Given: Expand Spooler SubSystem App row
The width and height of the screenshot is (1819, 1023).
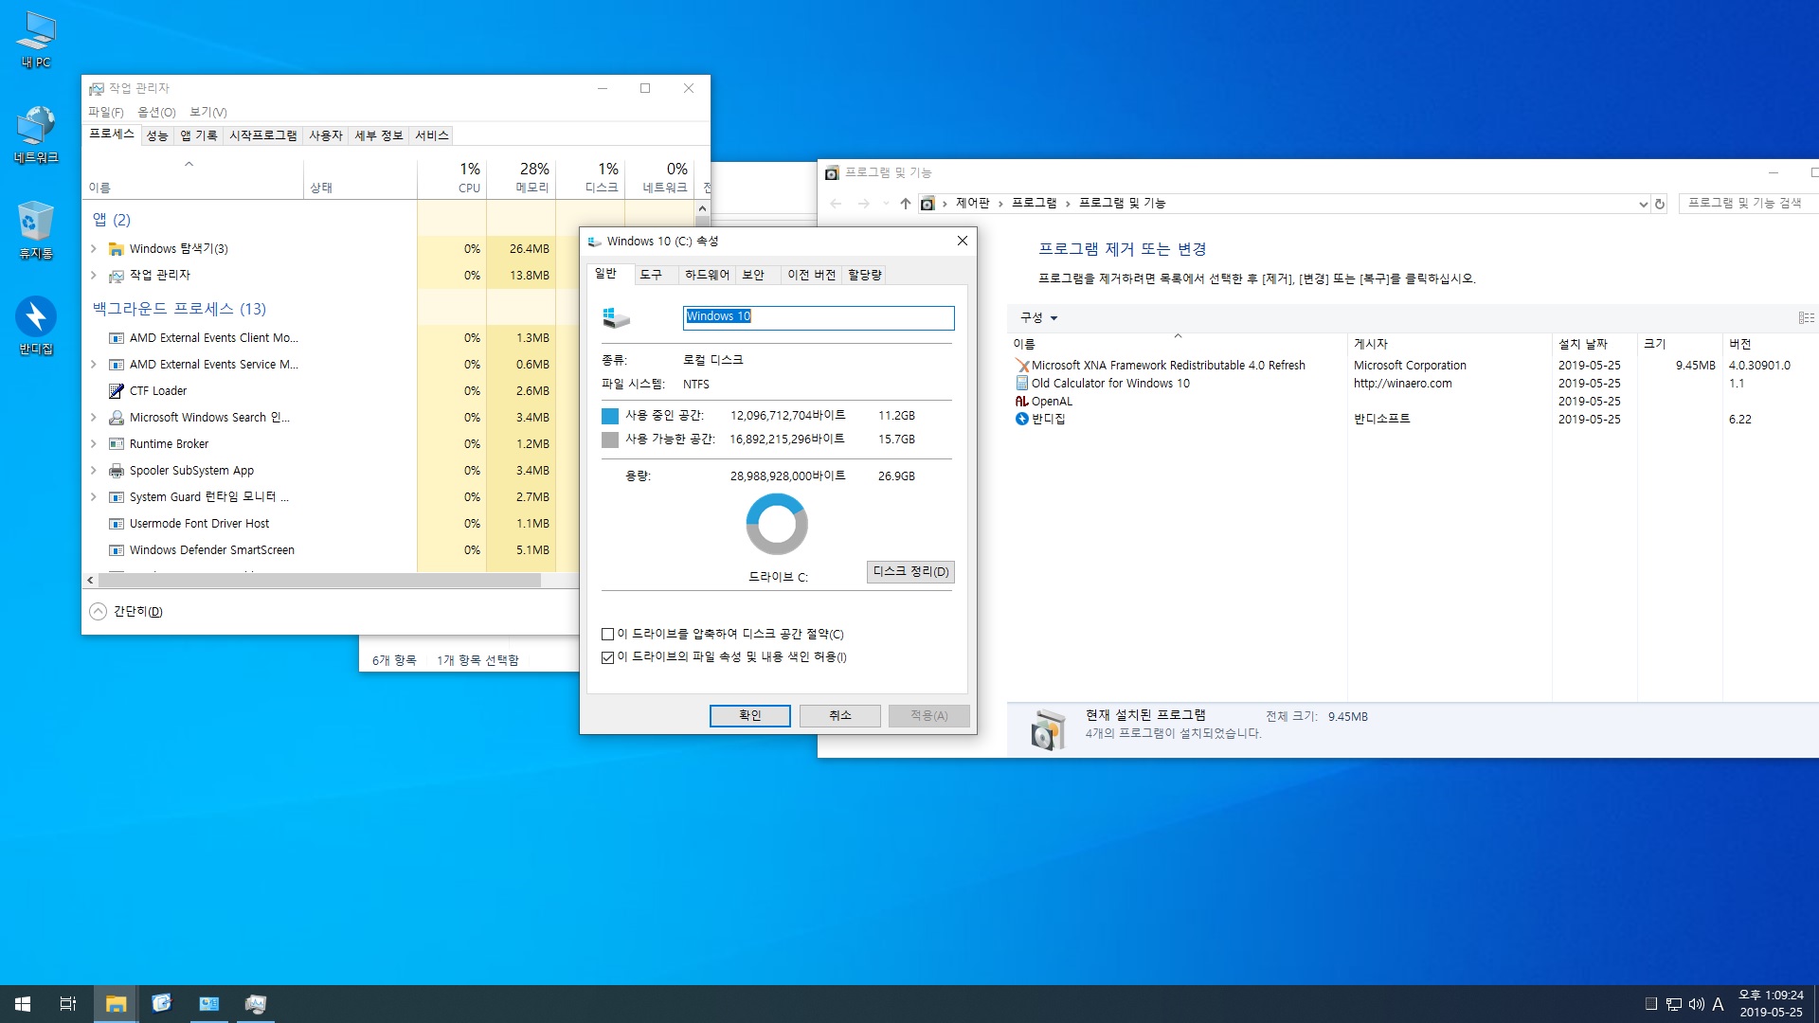Looking at the screenshot, I should [94, 471].
